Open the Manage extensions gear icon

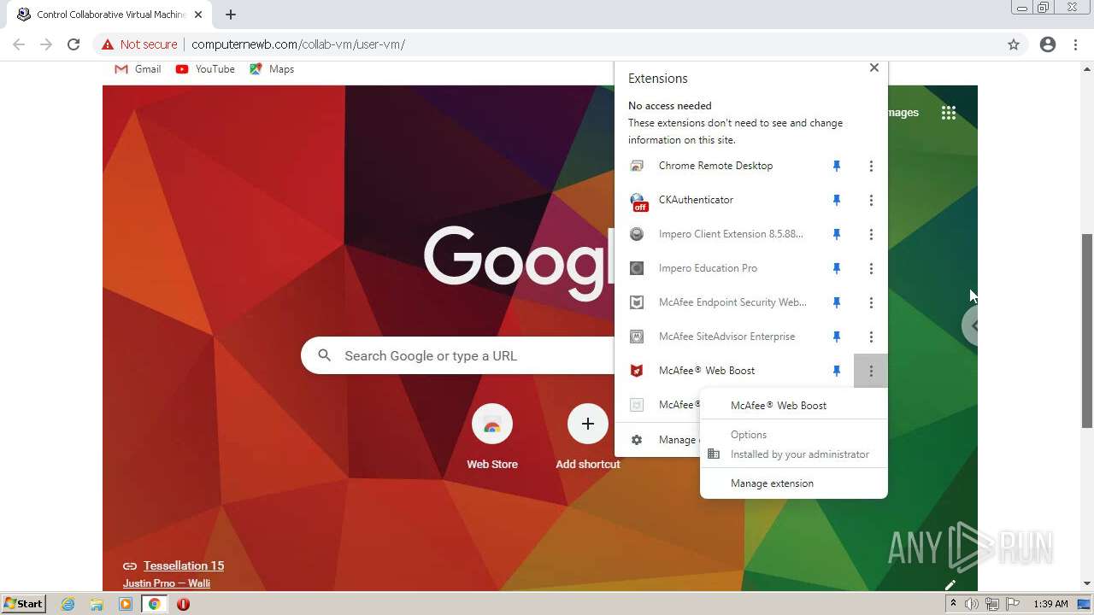click(637, 440)
